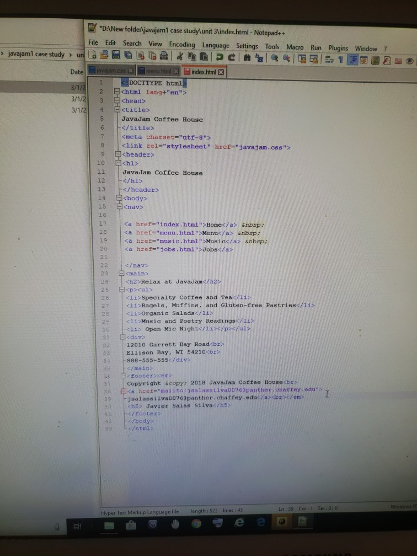Click the Save All toolbar icon

click(x=128, y=55)
